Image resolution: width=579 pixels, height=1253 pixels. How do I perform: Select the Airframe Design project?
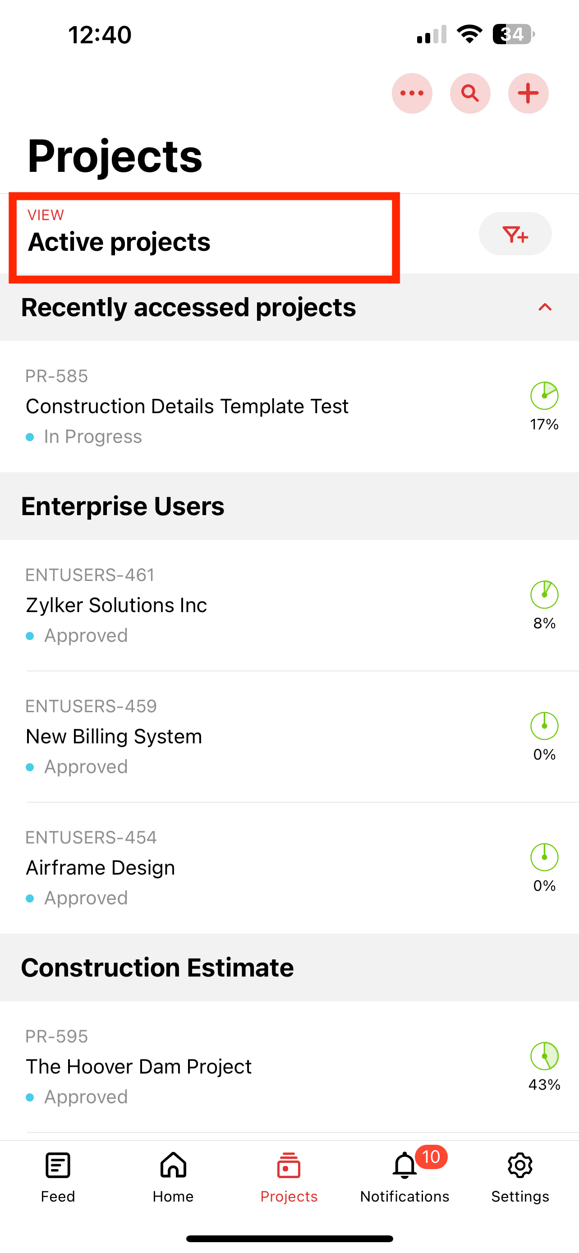pos(100,868)
